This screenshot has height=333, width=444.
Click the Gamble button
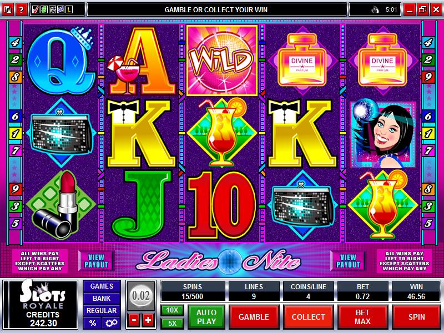pyautogui.click(x=254, y=317)
